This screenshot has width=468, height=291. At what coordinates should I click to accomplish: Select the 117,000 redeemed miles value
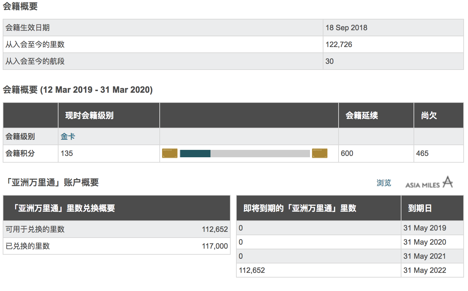pyautogui.click(x=215, y=246)
